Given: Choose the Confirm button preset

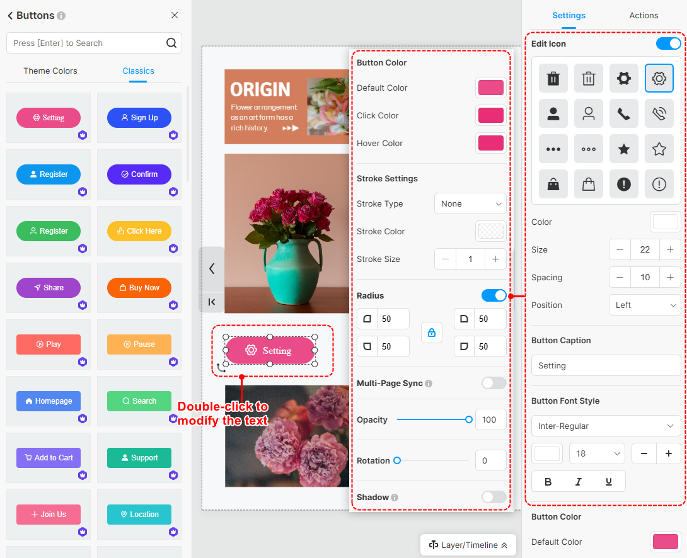Looking at the screenshot, I should [139, 174].
